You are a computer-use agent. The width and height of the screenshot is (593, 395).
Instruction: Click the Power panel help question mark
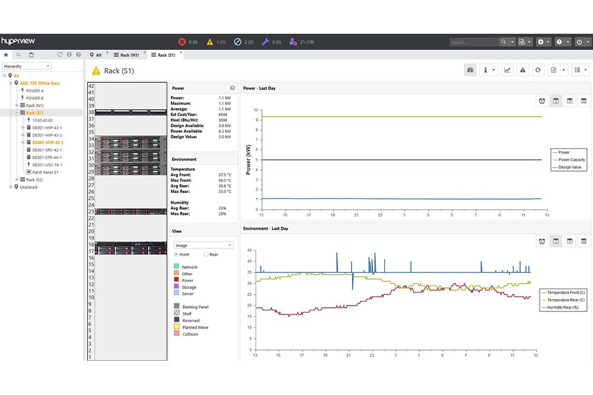click(x=232, y=88)
